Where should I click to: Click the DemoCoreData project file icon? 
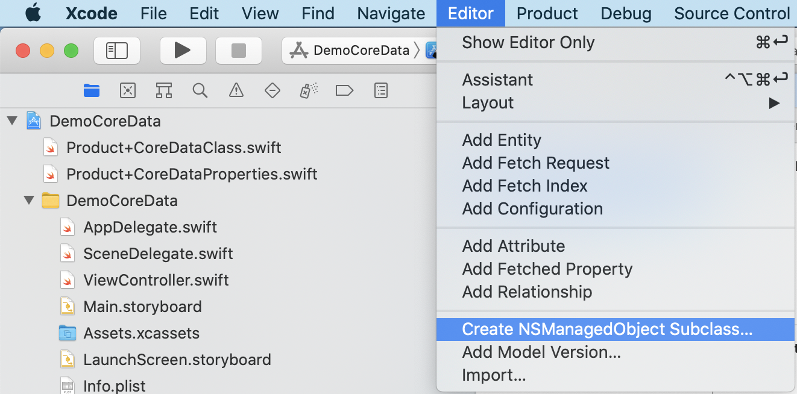click(34, 121)
